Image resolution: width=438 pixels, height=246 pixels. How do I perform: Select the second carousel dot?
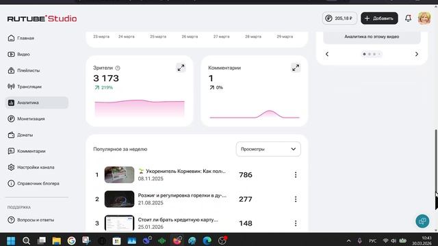tap(370, 54)
